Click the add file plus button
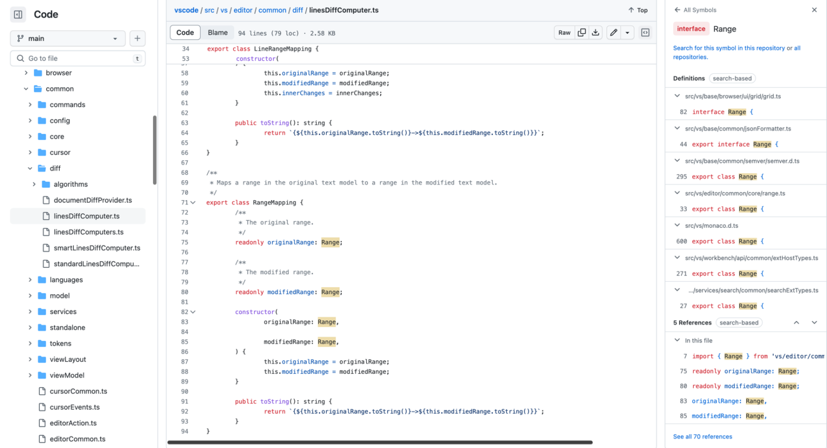 [137, 38]
